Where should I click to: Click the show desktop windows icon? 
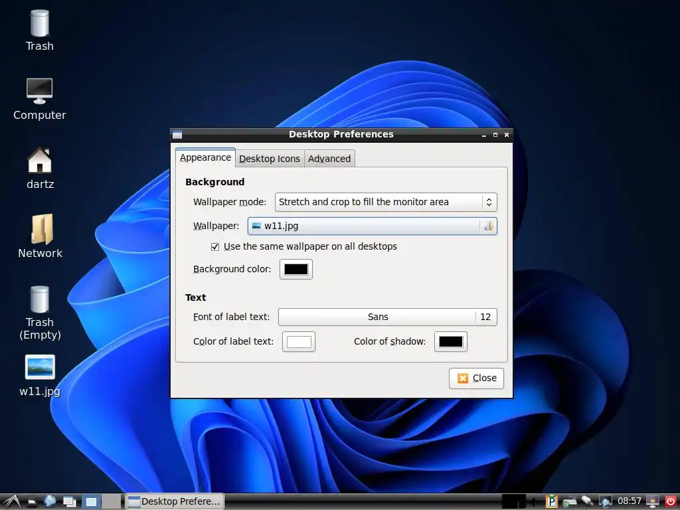[69, 502]
